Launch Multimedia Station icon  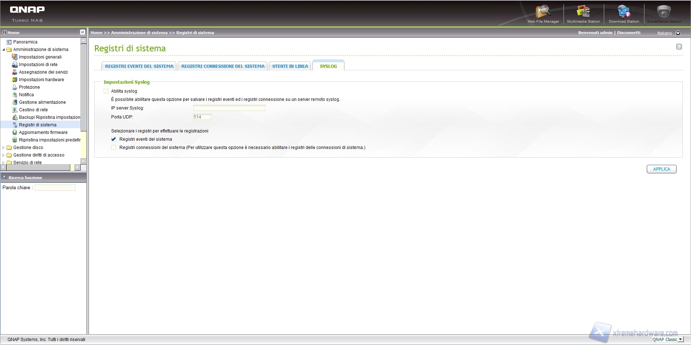[x=583, y=12]
